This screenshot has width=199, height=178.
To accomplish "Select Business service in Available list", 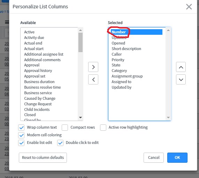I will [38, 93].
